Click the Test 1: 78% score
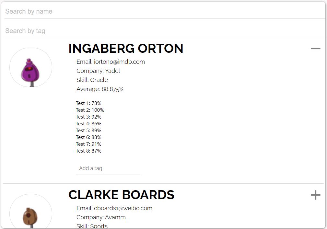 (x=88, y=103)
